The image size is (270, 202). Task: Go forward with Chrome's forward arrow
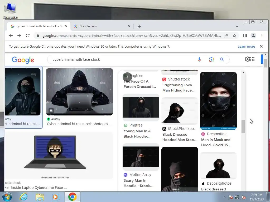tap(19, 36)
